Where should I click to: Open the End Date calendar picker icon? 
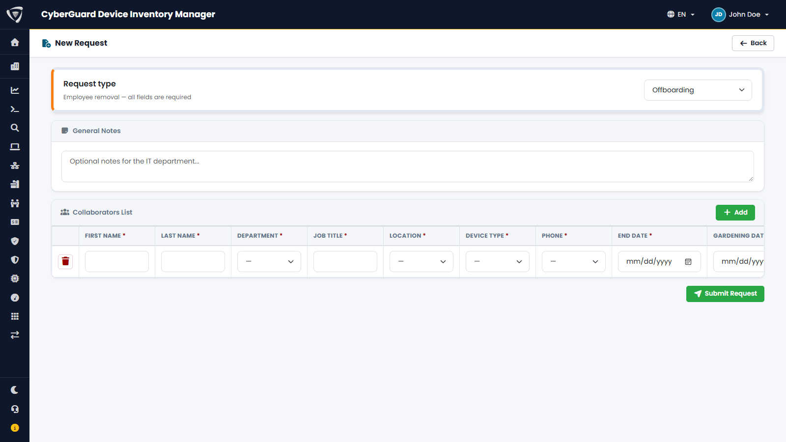tap(688, 262)
